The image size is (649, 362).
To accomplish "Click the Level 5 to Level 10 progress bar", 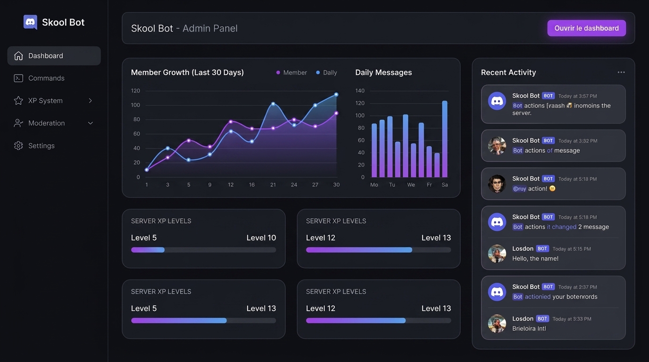I will coord(204,250).
